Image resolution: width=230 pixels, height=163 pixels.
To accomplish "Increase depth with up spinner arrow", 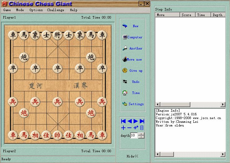I will pos(141,134).
